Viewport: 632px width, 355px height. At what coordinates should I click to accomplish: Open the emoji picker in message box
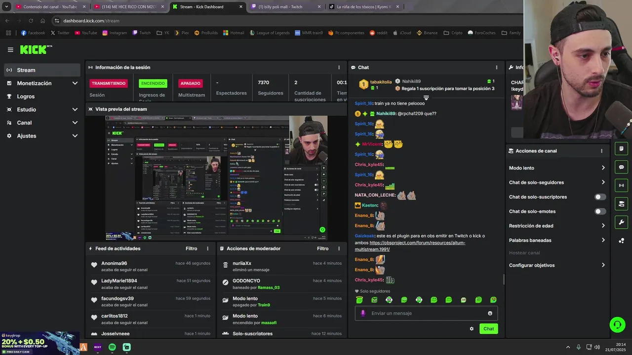pos(490,313)
